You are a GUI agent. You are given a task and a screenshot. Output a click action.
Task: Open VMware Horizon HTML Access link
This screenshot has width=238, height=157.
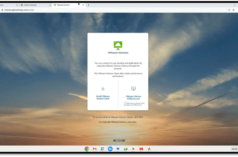coord(133,97)
